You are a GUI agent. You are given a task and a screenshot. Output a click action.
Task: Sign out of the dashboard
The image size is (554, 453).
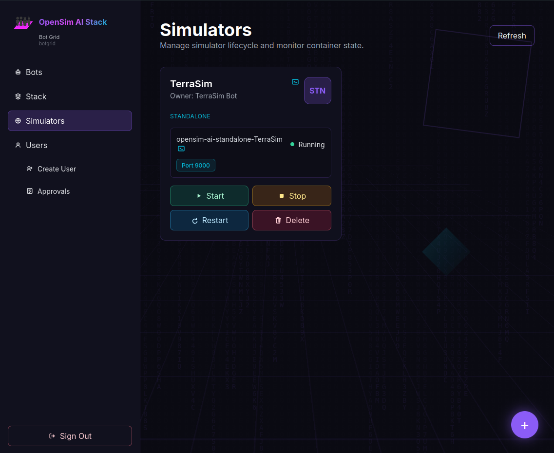(70, 435)
